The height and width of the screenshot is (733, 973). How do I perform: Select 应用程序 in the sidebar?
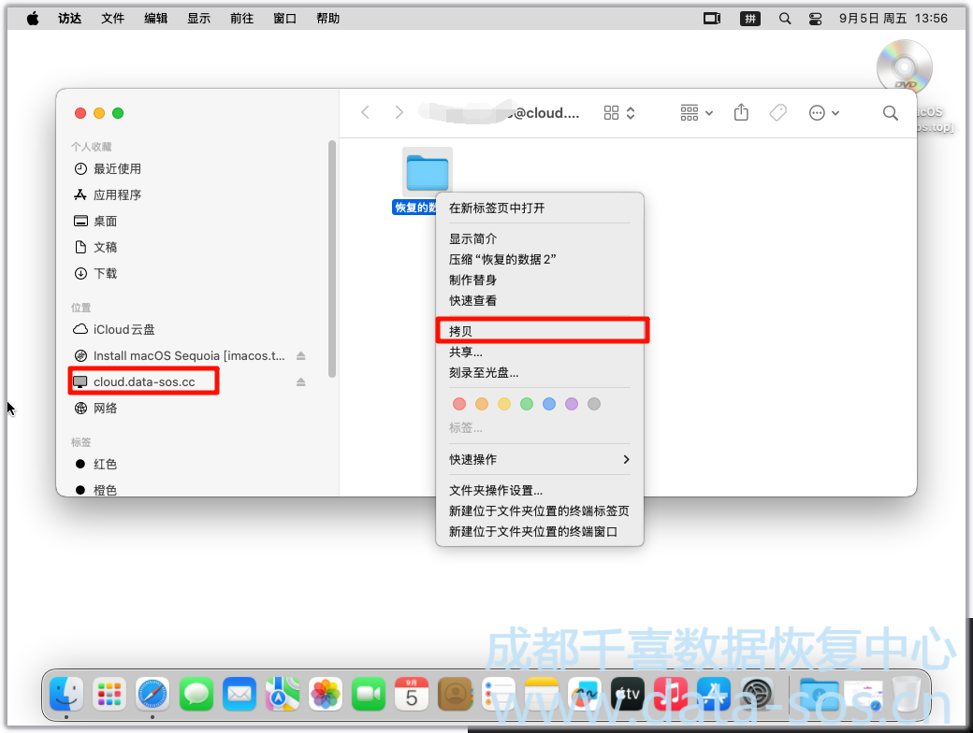(117, 195)
